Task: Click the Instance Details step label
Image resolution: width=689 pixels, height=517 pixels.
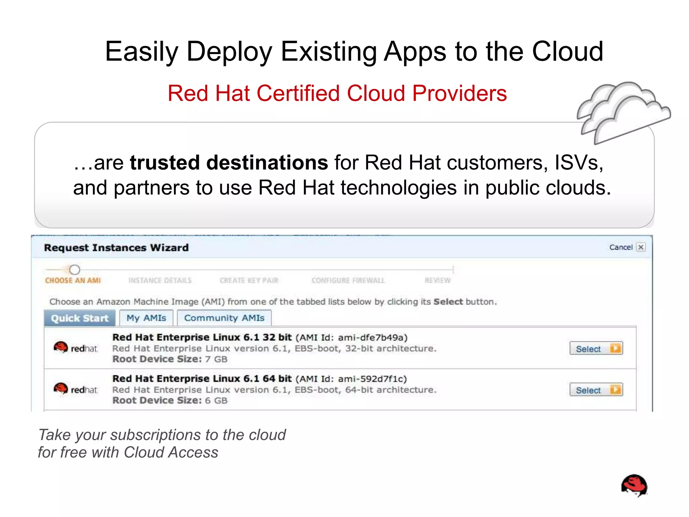Action: (x=160, y=280)
